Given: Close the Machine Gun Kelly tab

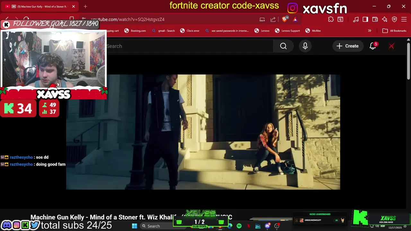Looking at the screenshot, I should [74, 6].
